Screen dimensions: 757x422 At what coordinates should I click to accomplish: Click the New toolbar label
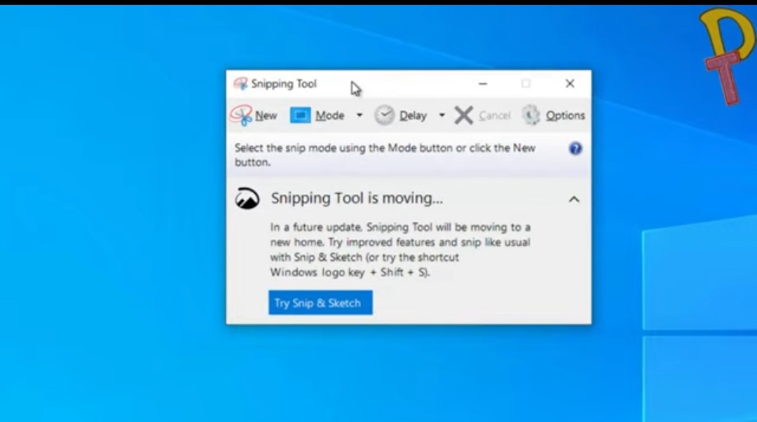pyautogui.click(x=266, y=115)
